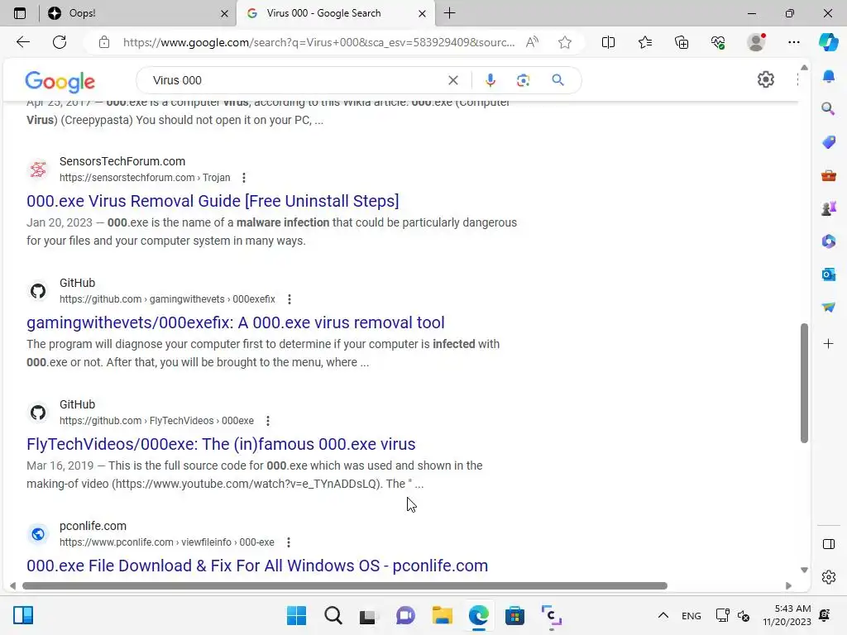Click the horizontal page scrollbar thumb

point(345,586)
